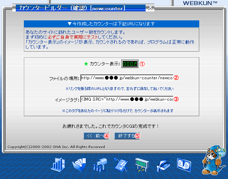
Task: Click the red '必ずご自身で実際にテスト' warning text
Action: point(73,37)
